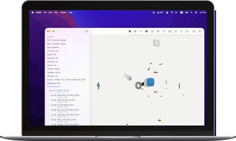Open the Help menu
The image size is (236, 141).
tap(71, 12)
